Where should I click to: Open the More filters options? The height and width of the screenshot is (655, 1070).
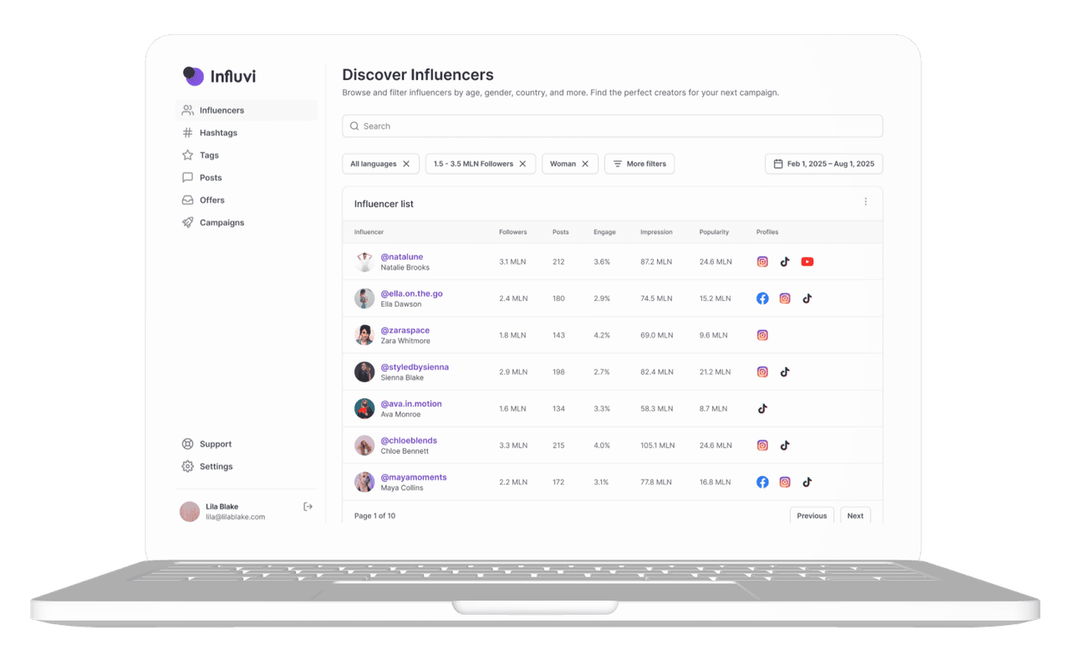639,164
